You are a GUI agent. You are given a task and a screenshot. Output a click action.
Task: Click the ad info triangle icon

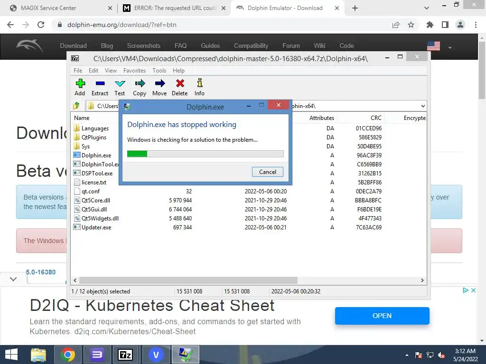[x=465, y=291]
